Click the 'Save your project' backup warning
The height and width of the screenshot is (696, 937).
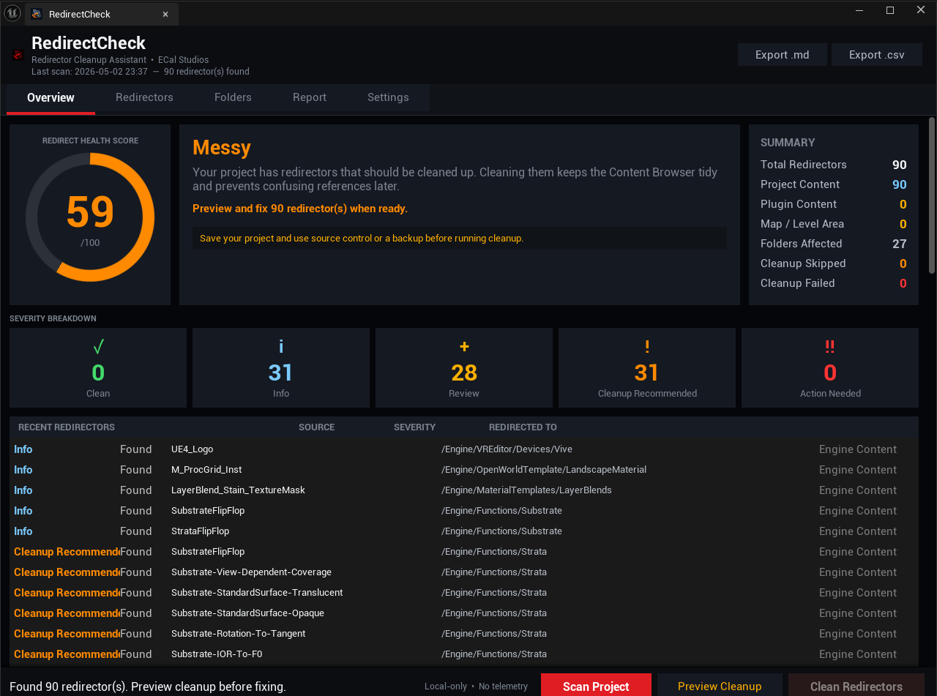(460, 239)
